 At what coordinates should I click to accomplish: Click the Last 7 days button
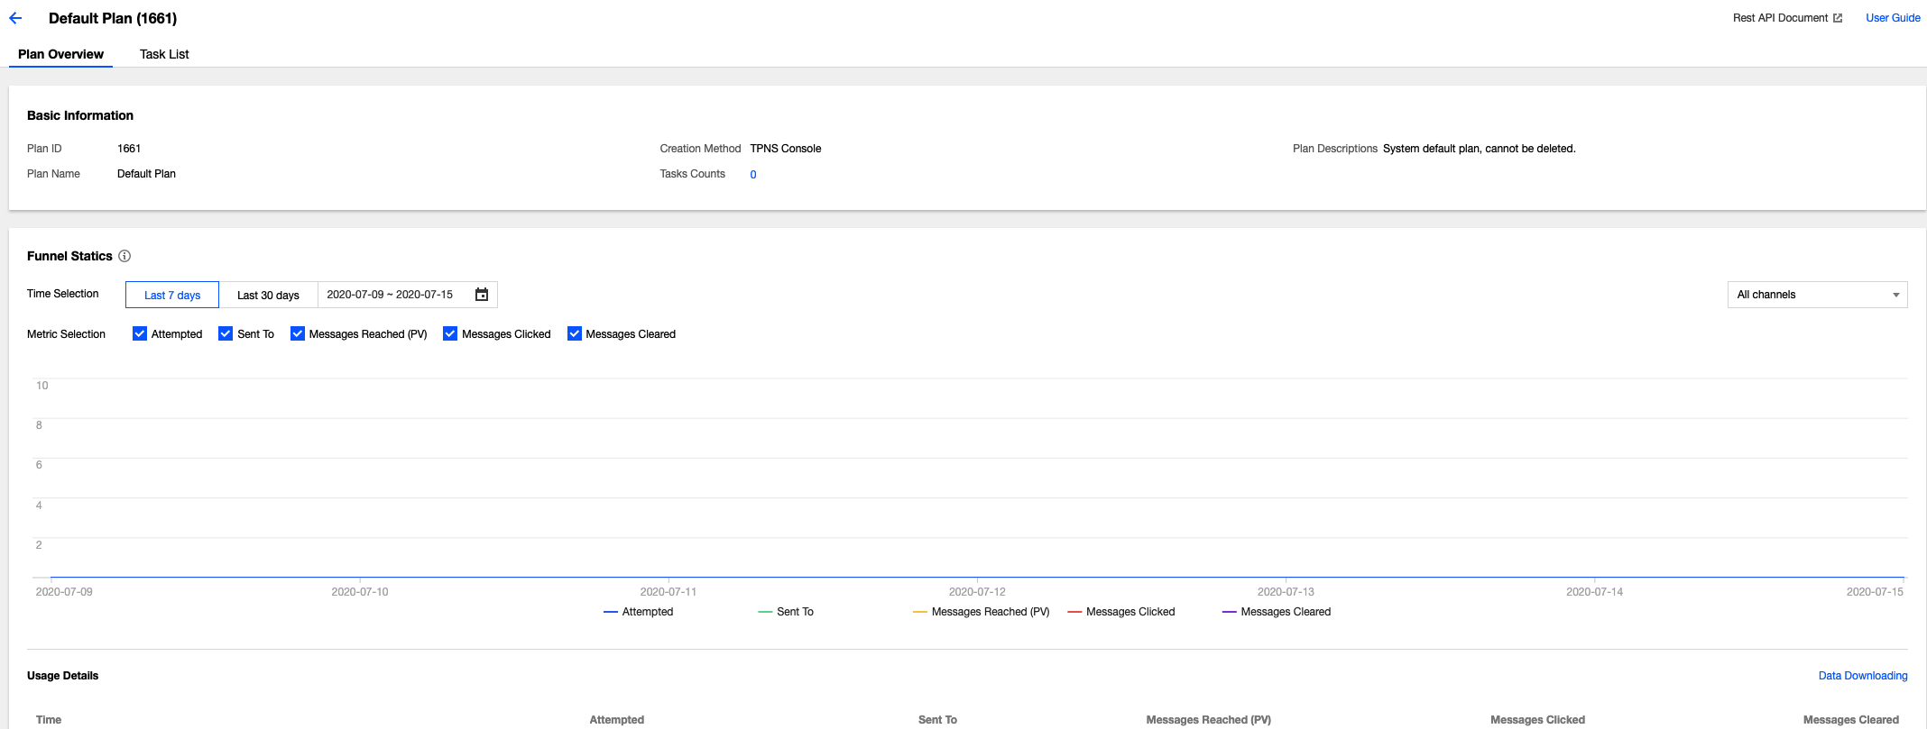(172, 296)
